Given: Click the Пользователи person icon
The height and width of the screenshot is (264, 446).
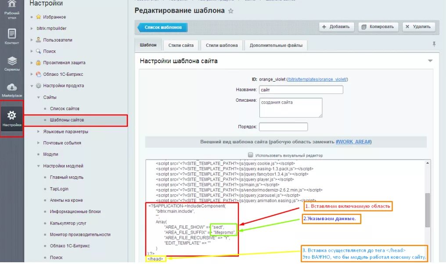Looking at the screenshot, I should click(38, 40).
